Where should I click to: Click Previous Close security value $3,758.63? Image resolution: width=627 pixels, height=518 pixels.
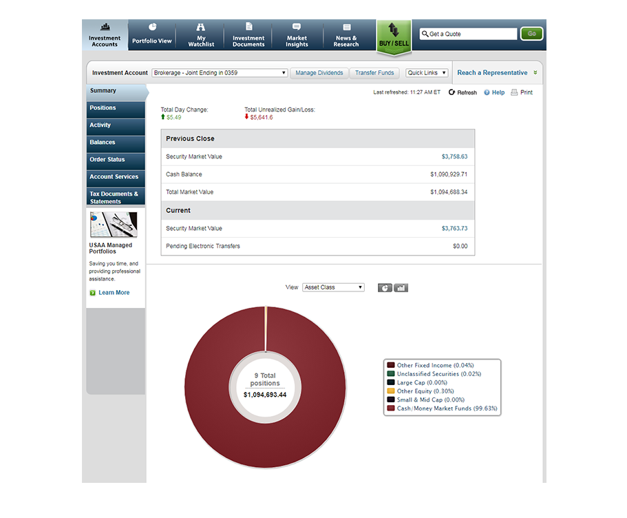(454, 156)
